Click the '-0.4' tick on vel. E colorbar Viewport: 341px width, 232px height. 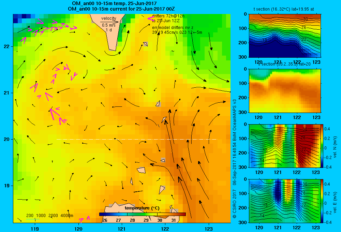coord(328,222)
